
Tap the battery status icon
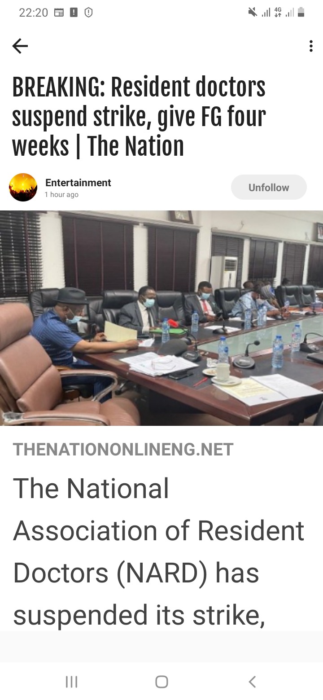point(301,13)
